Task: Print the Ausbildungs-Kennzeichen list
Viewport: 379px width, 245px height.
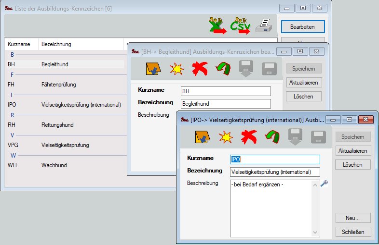Action: [x=263, y=25]
